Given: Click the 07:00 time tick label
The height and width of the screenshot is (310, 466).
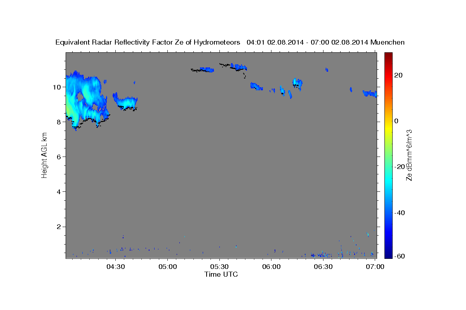Looking at the screenshot, I should pos(375,267).
